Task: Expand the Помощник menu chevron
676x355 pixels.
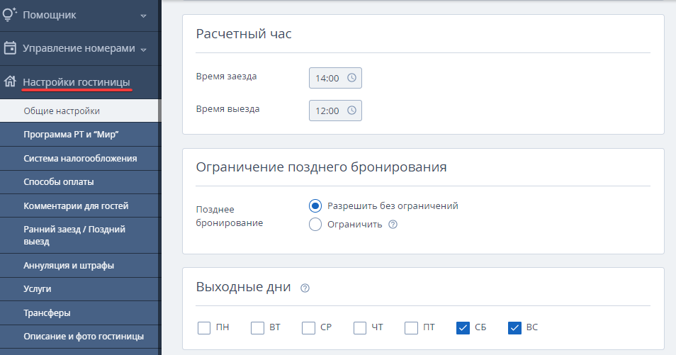Action: (144, 16)
